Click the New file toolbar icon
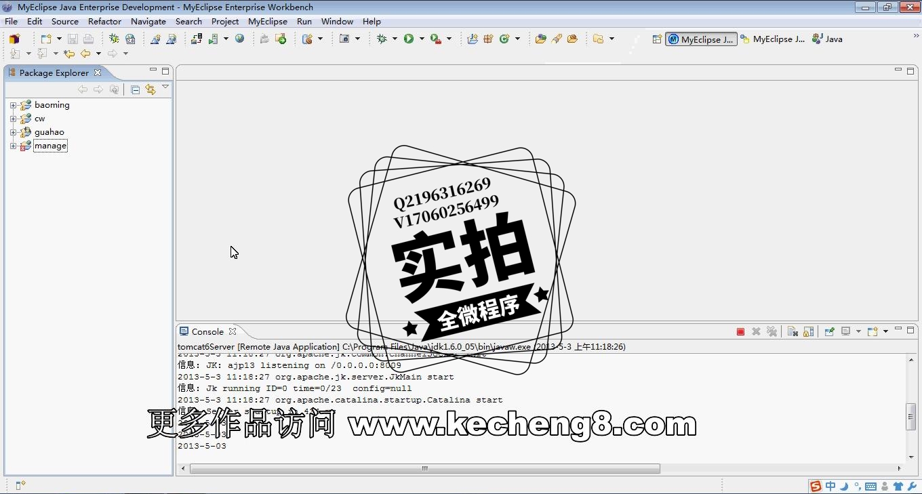 coord(45,39)
